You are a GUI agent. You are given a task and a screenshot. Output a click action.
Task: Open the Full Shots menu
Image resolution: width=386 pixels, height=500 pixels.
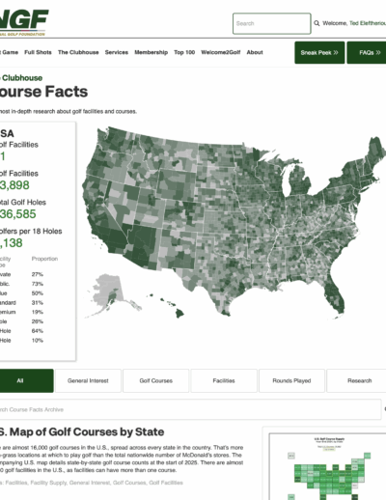[38, 52]
